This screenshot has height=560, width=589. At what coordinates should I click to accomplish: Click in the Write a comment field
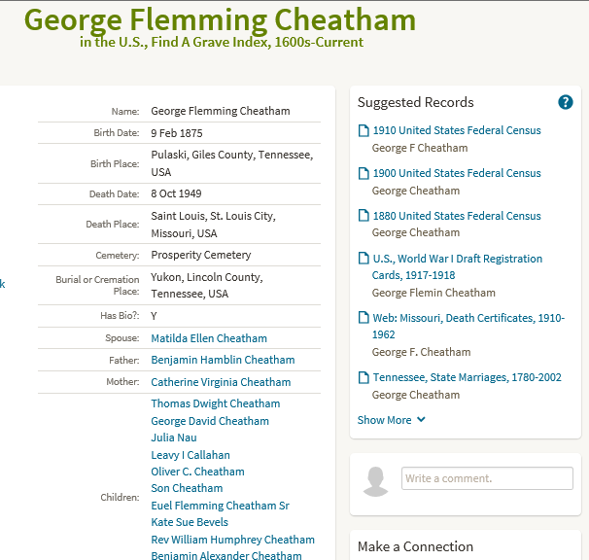487,478
